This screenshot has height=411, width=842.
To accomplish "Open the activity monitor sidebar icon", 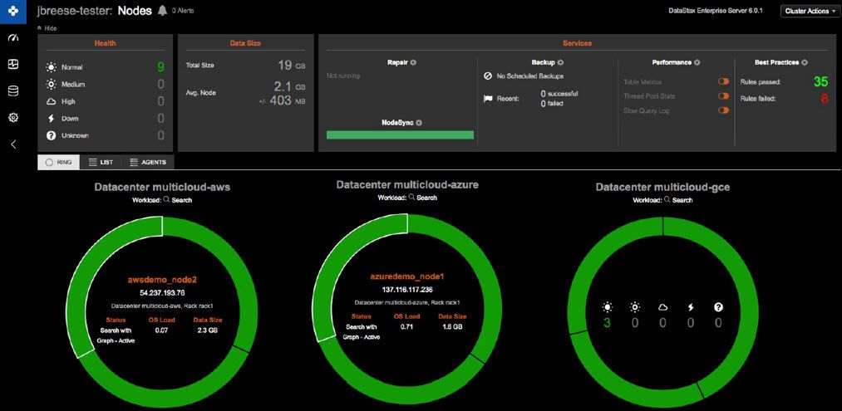I will point(13,65).
